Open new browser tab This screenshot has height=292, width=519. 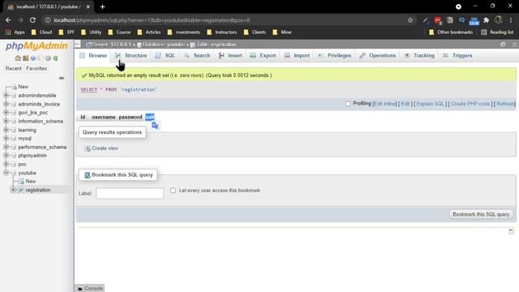102,6
